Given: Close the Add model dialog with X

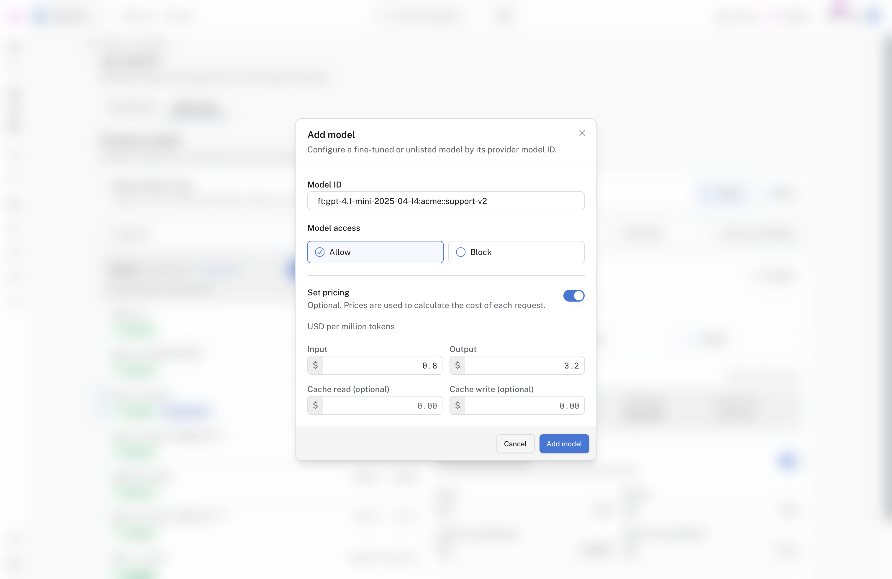Looking at the screenshot, I should tap(582, 133).
